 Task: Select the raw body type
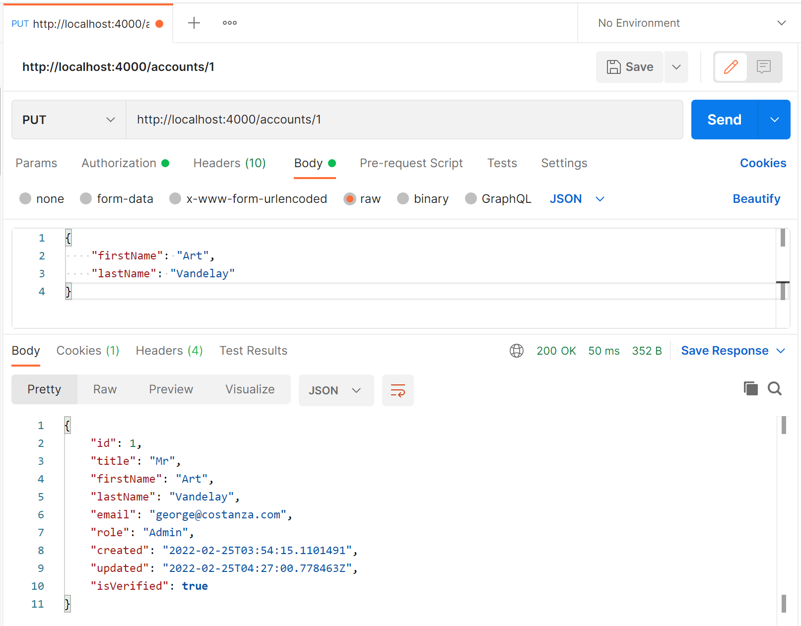point(362,199)
